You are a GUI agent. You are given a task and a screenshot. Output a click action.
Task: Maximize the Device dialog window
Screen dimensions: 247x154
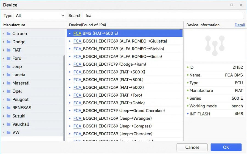click(x=232, y=5)
